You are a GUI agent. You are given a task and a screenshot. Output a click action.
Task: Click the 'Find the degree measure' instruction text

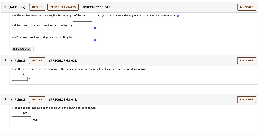[x=81, y=69]
